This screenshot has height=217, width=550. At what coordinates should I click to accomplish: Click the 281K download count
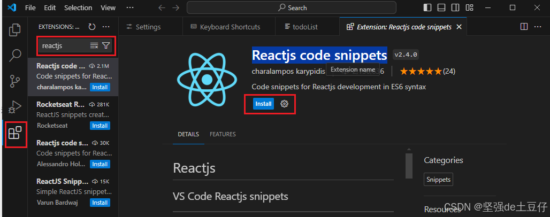coord(100,104)
